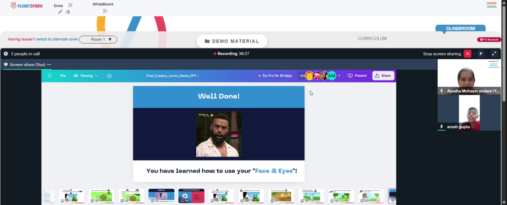Click the cloud save status icon
This screenshot has height=205, width=507.
coord(110,76)
